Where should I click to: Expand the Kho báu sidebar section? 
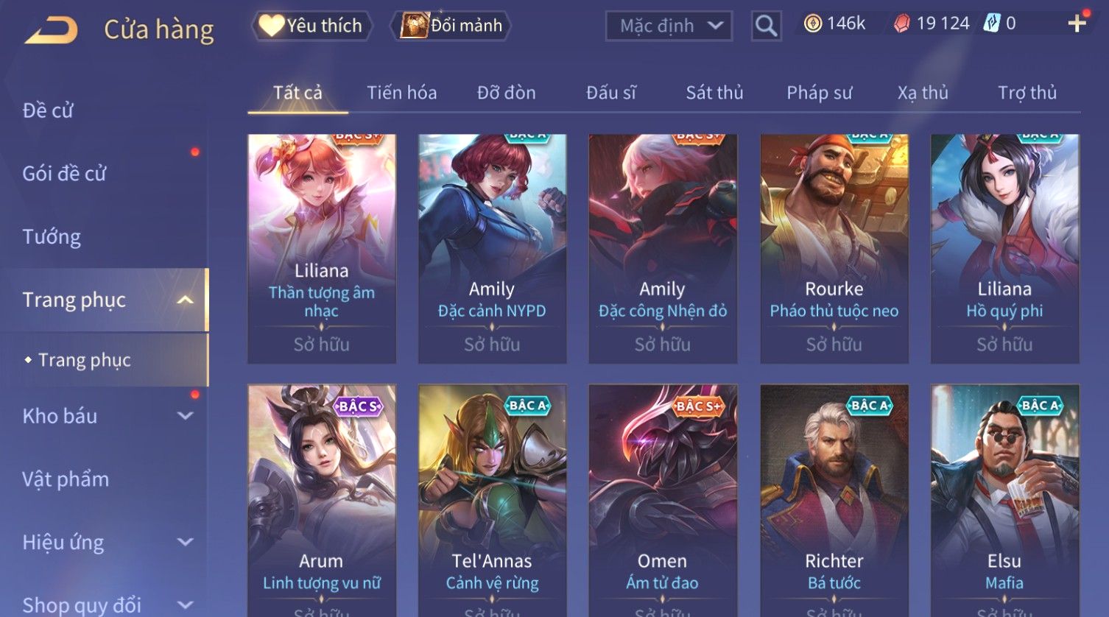186,416
